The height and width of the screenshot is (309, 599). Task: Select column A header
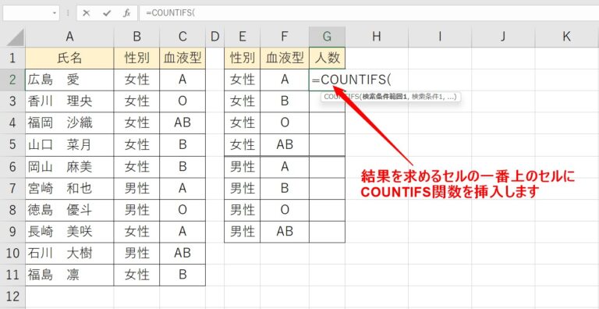(69, 37)
